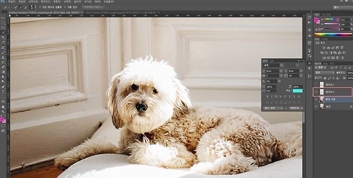Viewport: 353px width, 178px height.
Task: Open the language dropdown in Character panel
Action: pyautogui.click(x=273, y=108)
